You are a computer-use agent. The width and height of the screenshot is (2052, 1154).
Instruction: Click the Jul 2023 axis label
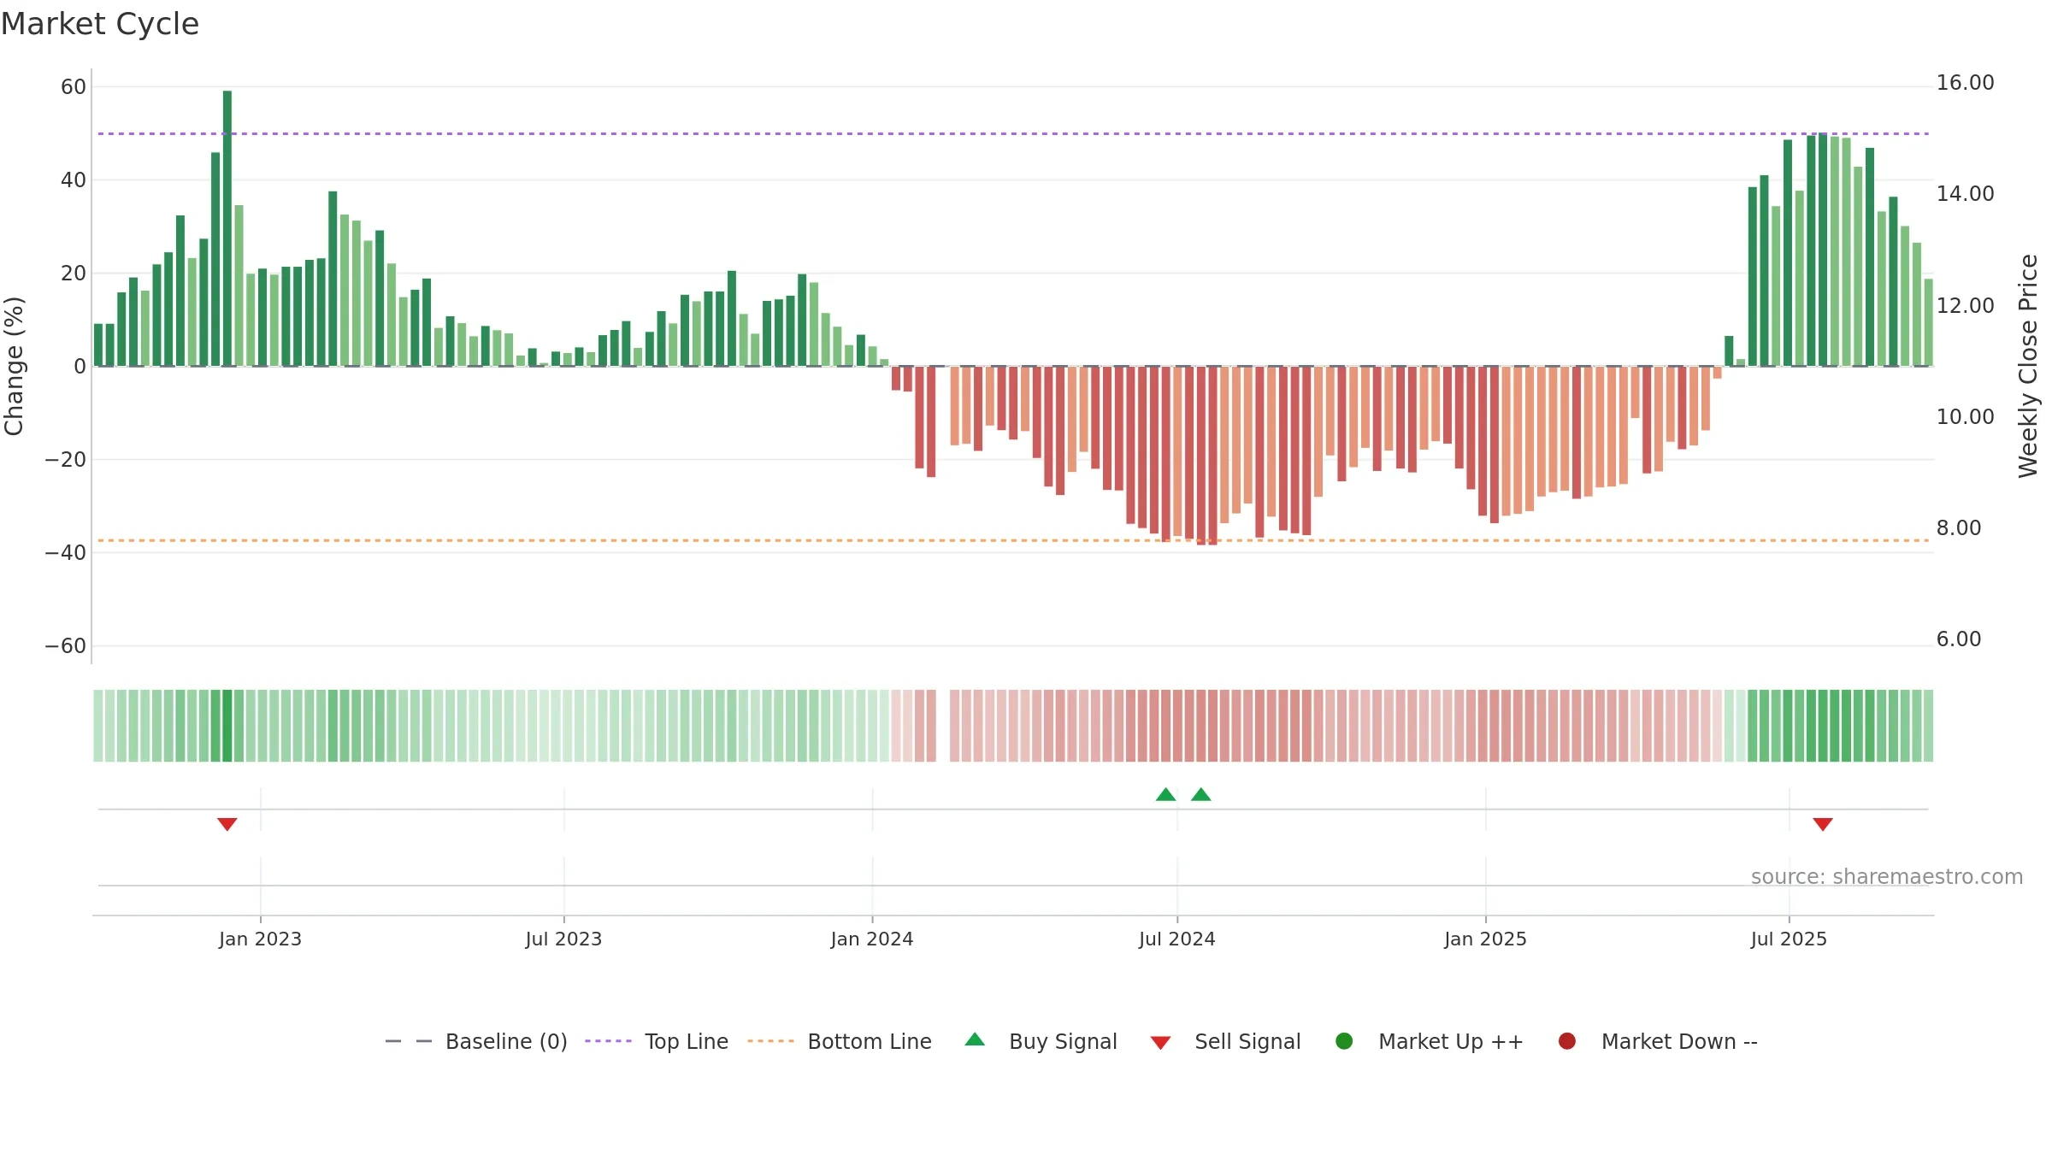click(563, 939)
